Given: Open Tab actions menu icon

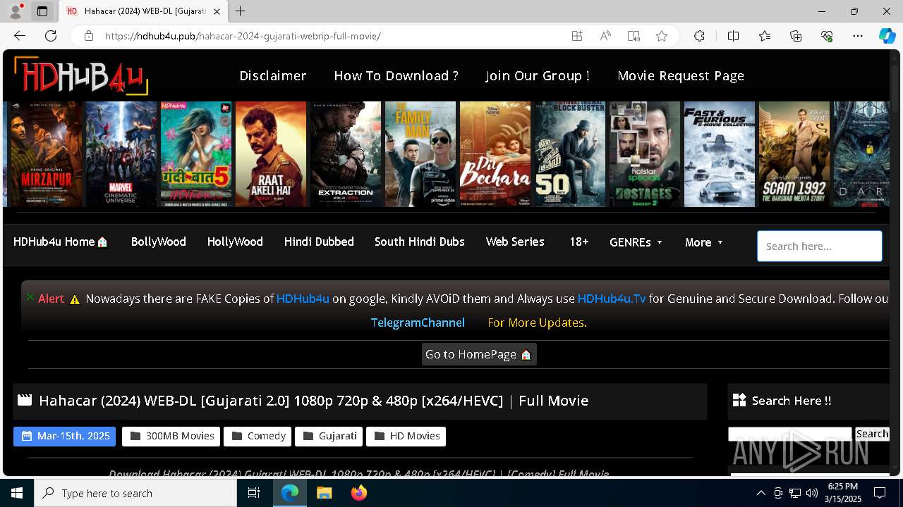Looking at the screenshot, I should click(x=42, y=11).
